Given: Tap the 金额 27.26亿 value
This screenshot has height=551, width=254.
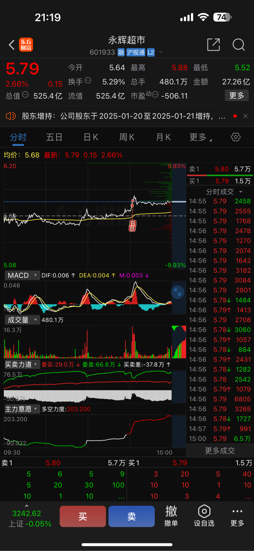Looking at the screenshot, I should (x=222, y=82).
